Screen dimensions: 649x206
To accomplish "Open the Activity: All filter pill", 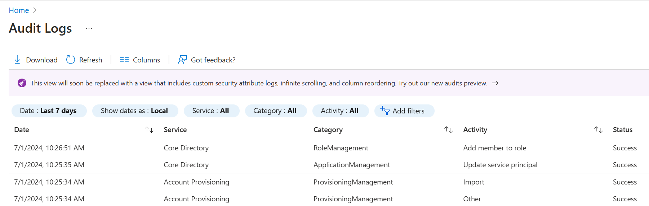I will pyautogui.click(x=340, y=111).
